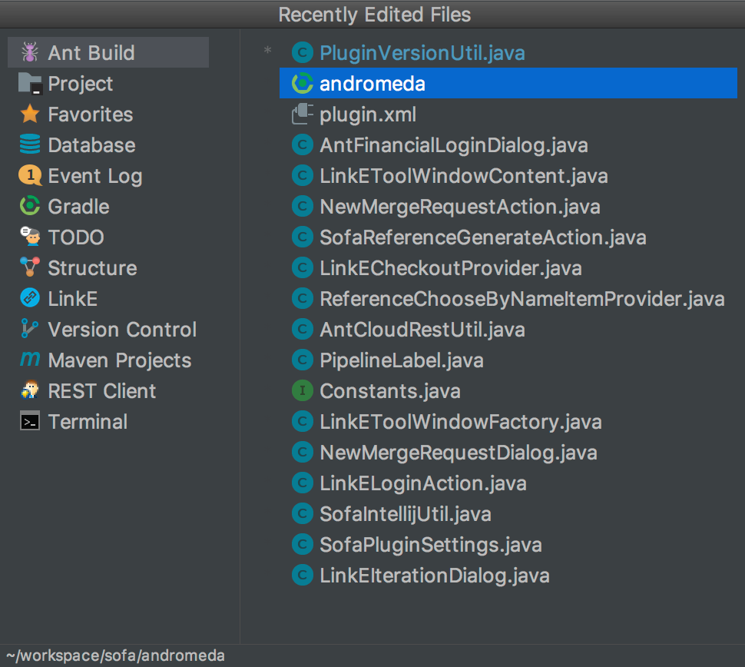Click the LinkE link icon
Screen dimensions: 745x667
(x=30, y=298)
